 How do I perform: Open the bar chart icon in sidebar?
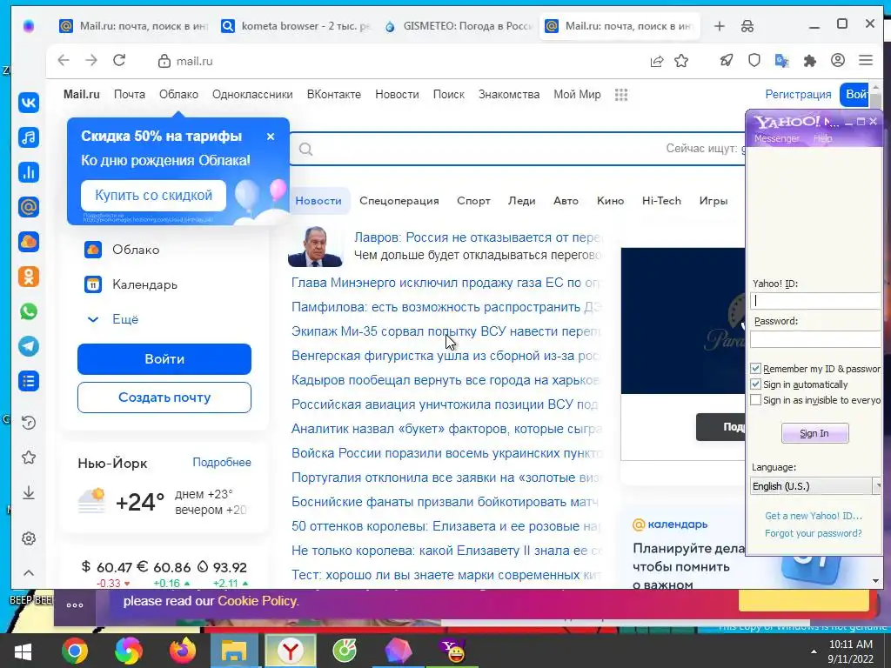click(29, 172)
